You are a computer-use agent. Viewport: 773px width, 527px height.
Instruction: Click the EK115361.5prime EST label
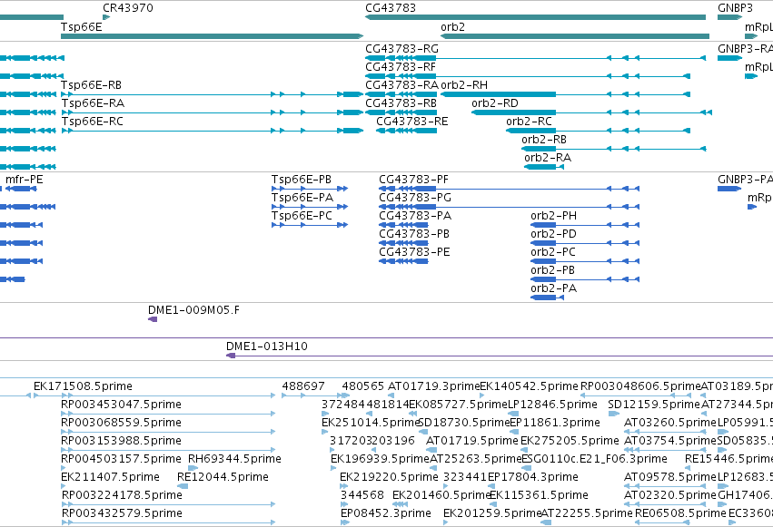(539, 496)
